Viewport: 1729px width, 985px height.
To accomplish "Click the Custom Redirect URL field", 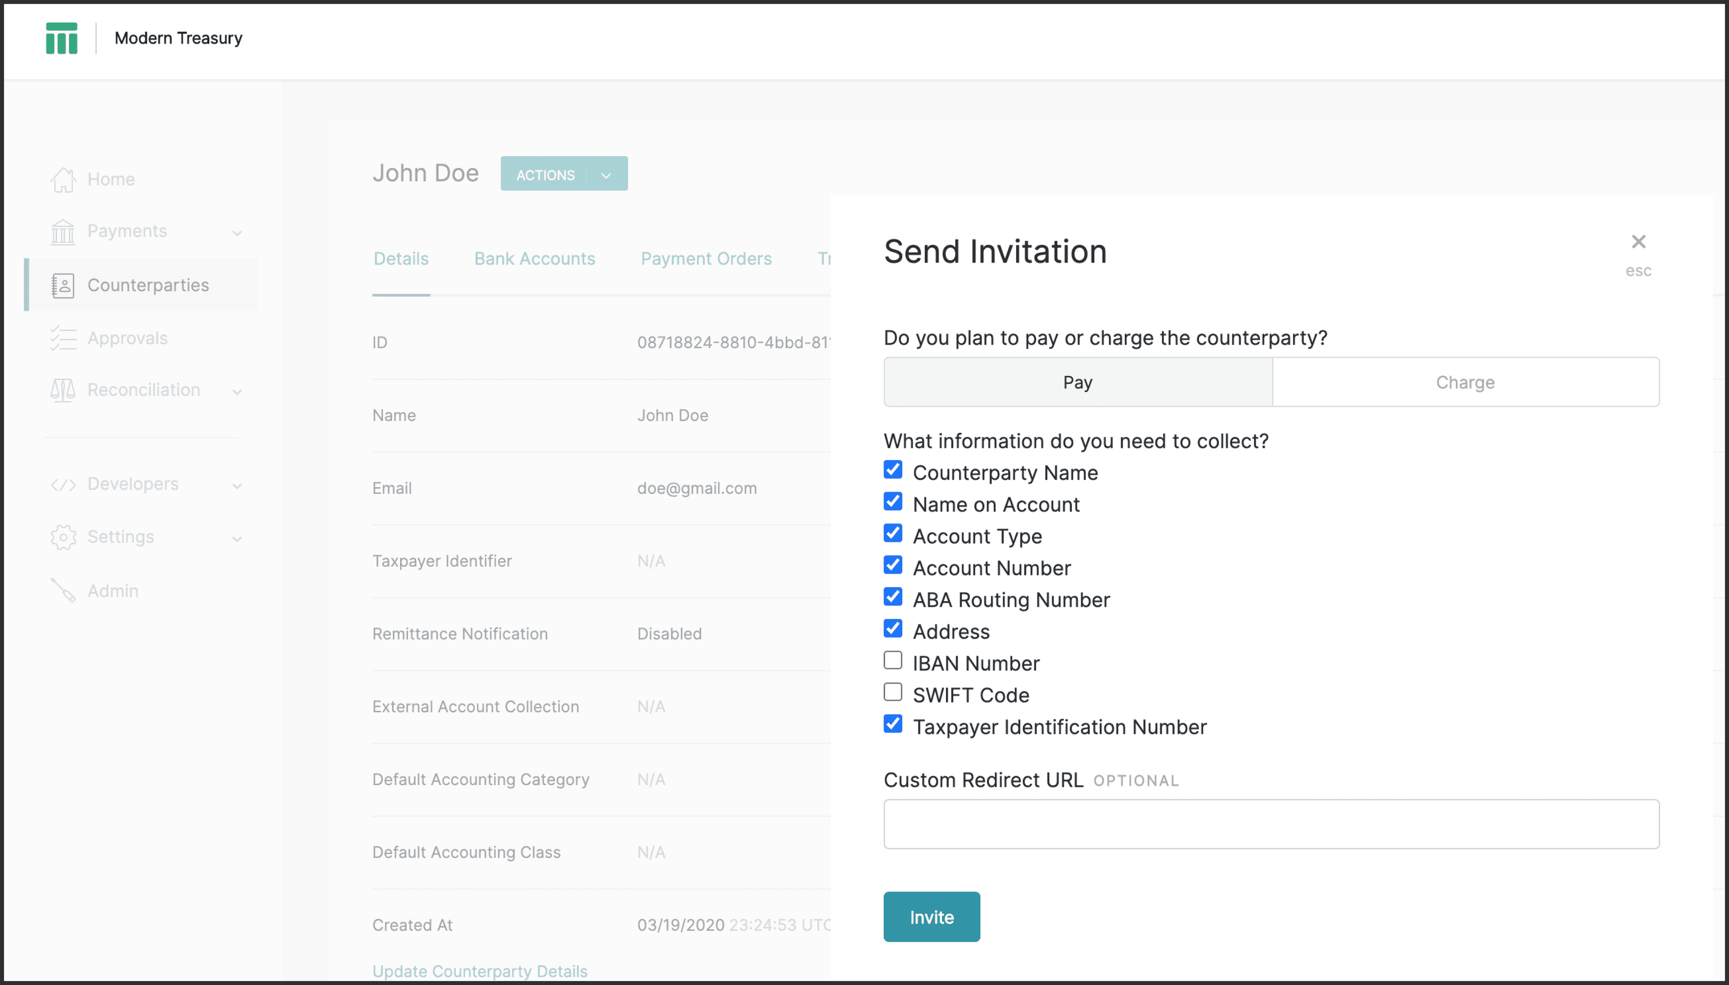I will pos(1271,824).
